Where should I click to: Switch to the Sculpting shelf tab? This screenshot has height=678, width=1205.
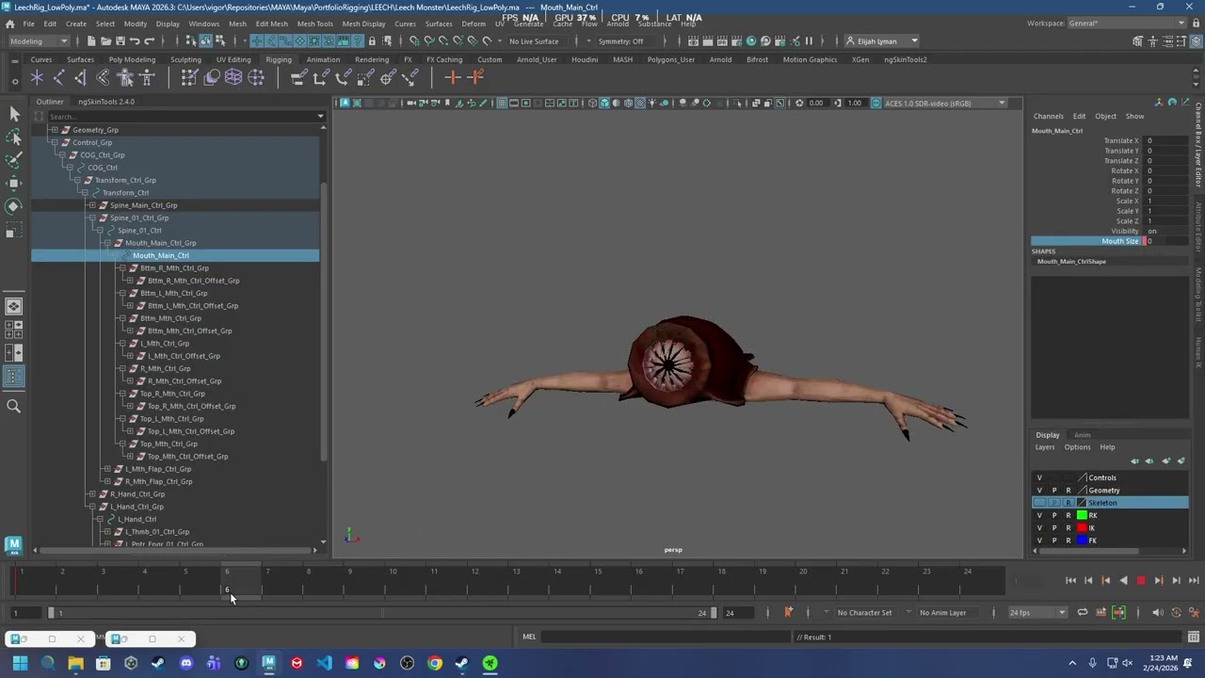click(x=185, y=59)
